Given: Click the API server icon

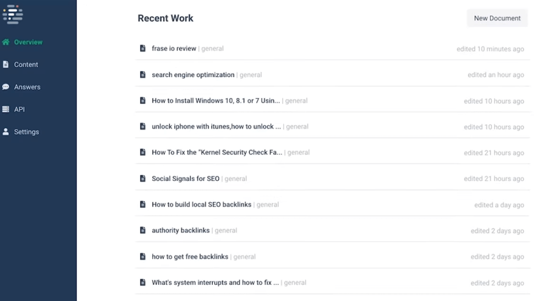Looking at the screenshot, I should click(6, 110).
